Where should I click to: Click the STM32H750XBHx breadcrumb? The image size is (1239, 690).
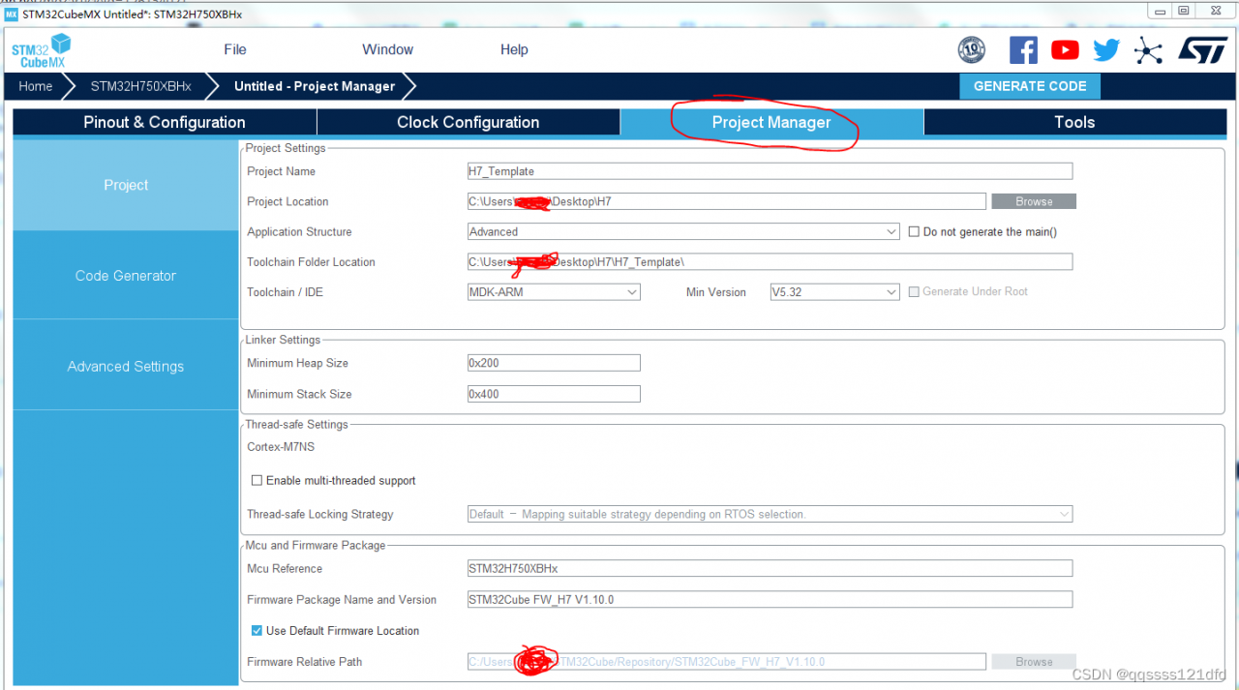141,86
